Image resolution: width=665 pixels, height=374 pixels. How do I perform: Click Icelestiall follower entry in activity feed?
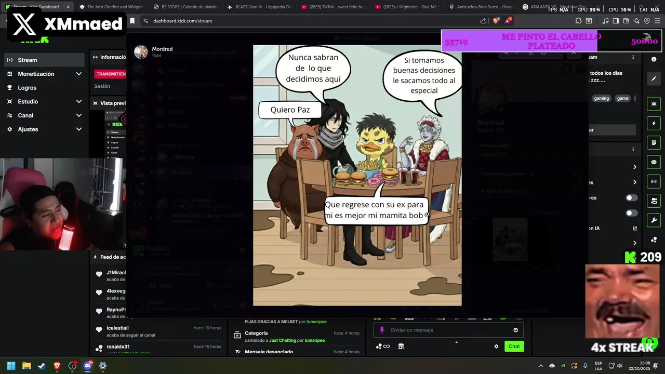pyautogui.click(x=158, y=331)
